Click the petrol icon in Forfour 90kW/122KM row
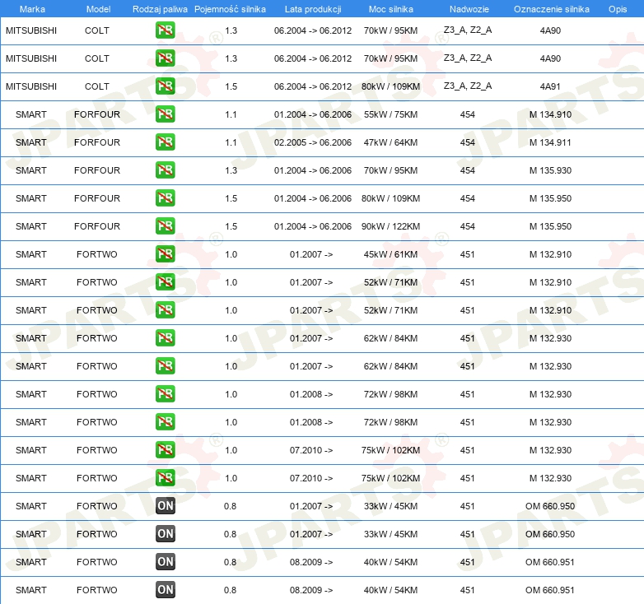The width and height of the screenshot is (644, 604). pyautogui.click(x=165, y=226)
